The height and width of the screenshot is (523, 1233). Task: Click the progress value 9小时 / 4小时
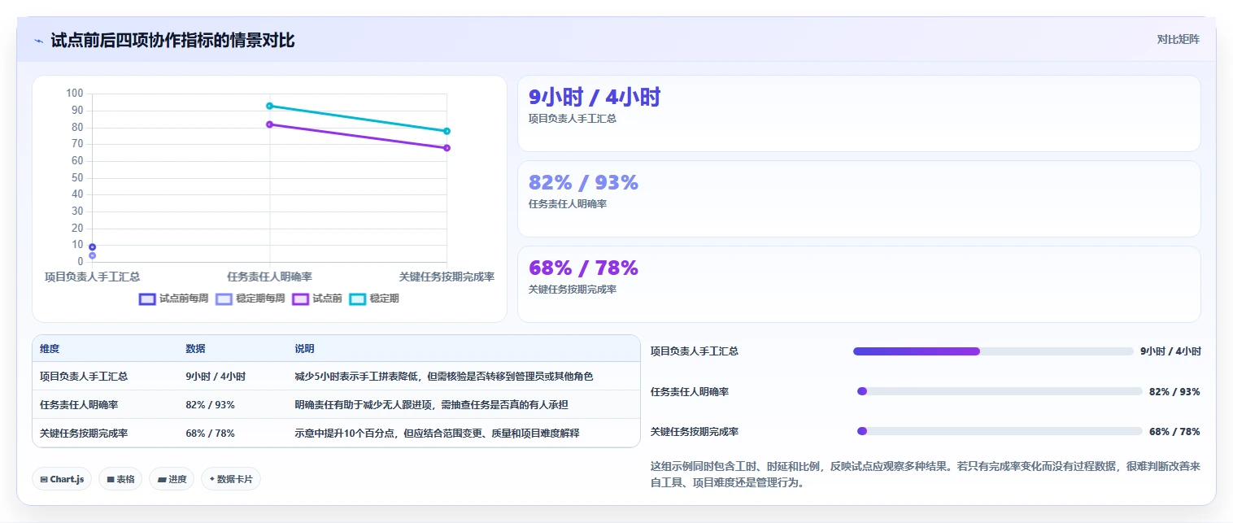(1170, 351)
